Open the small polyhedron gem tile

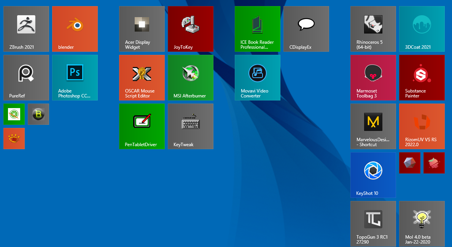410,163
